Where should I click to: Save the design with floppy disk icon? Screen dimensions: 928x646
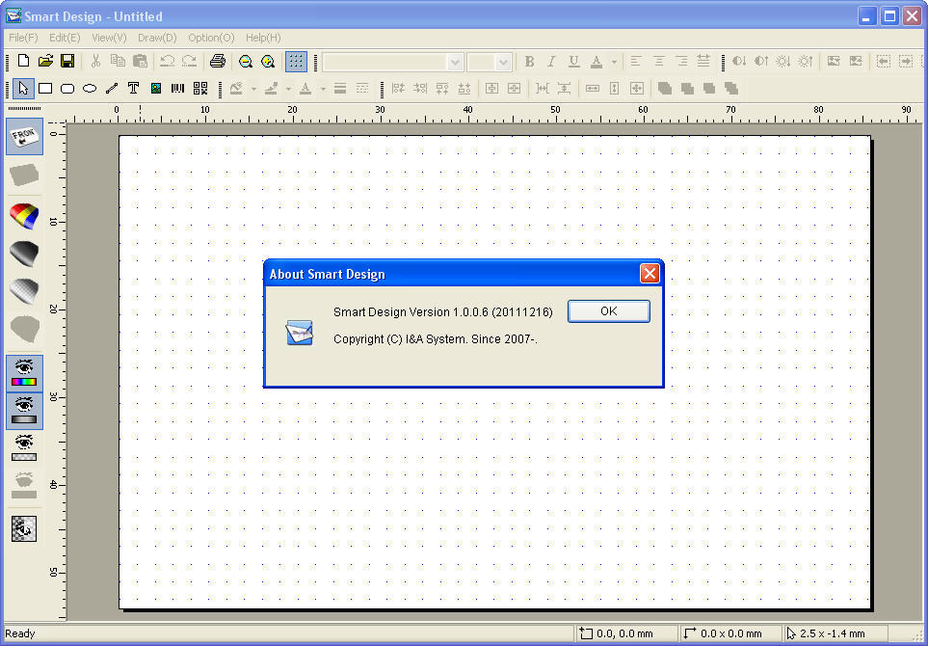(x=67, y=61)
